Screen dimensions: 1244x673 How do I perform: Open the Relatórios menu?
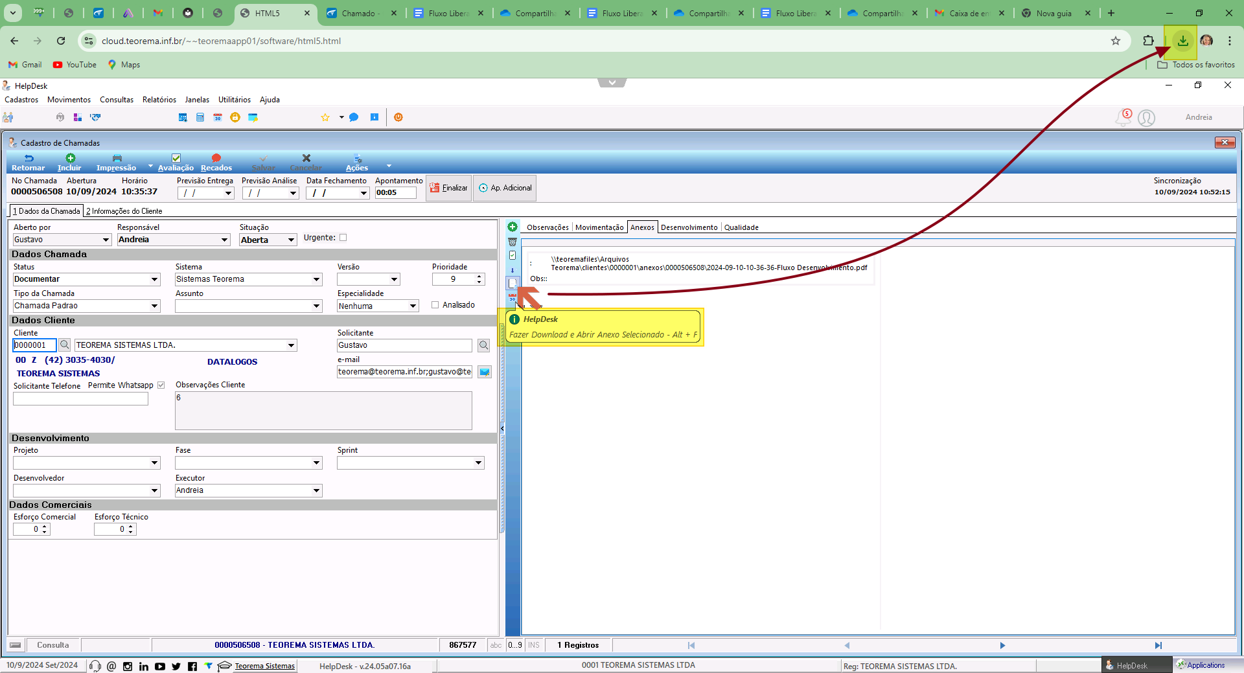pos(159,100)
